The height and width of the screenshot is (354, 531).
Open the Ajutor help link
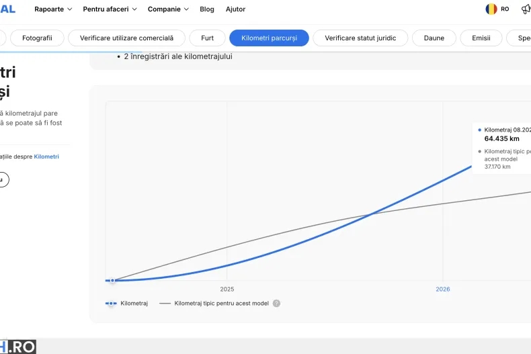[235, 9]
